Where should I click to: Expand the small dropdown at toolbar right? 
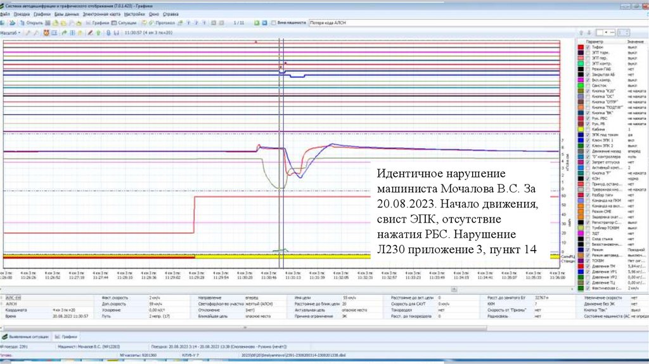point(607,31)
